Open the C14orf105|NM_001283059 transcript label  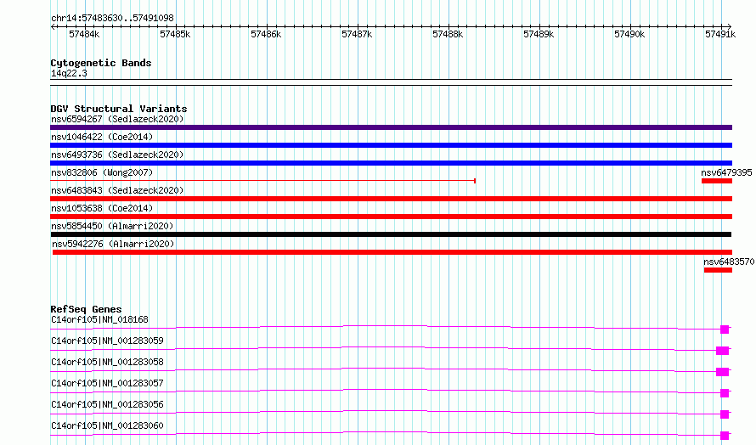107,341
